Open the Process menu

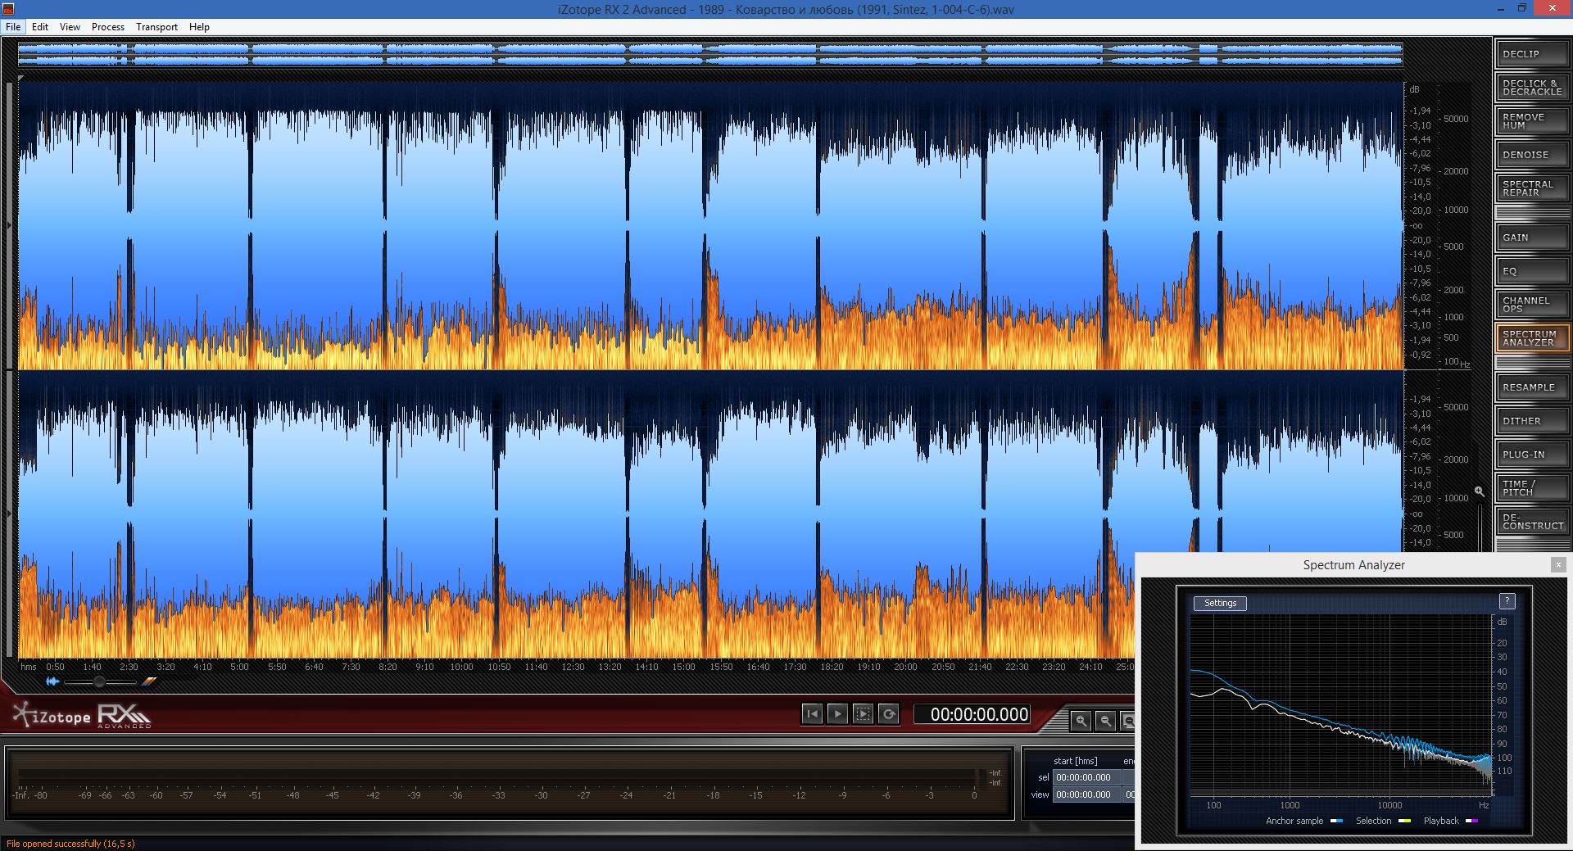pos(108,27)
